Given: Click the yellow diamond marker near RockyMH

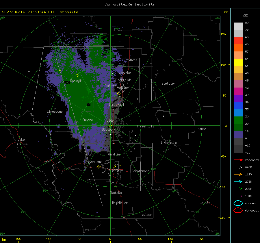Looking at the screenshot, I should point(77,75).
